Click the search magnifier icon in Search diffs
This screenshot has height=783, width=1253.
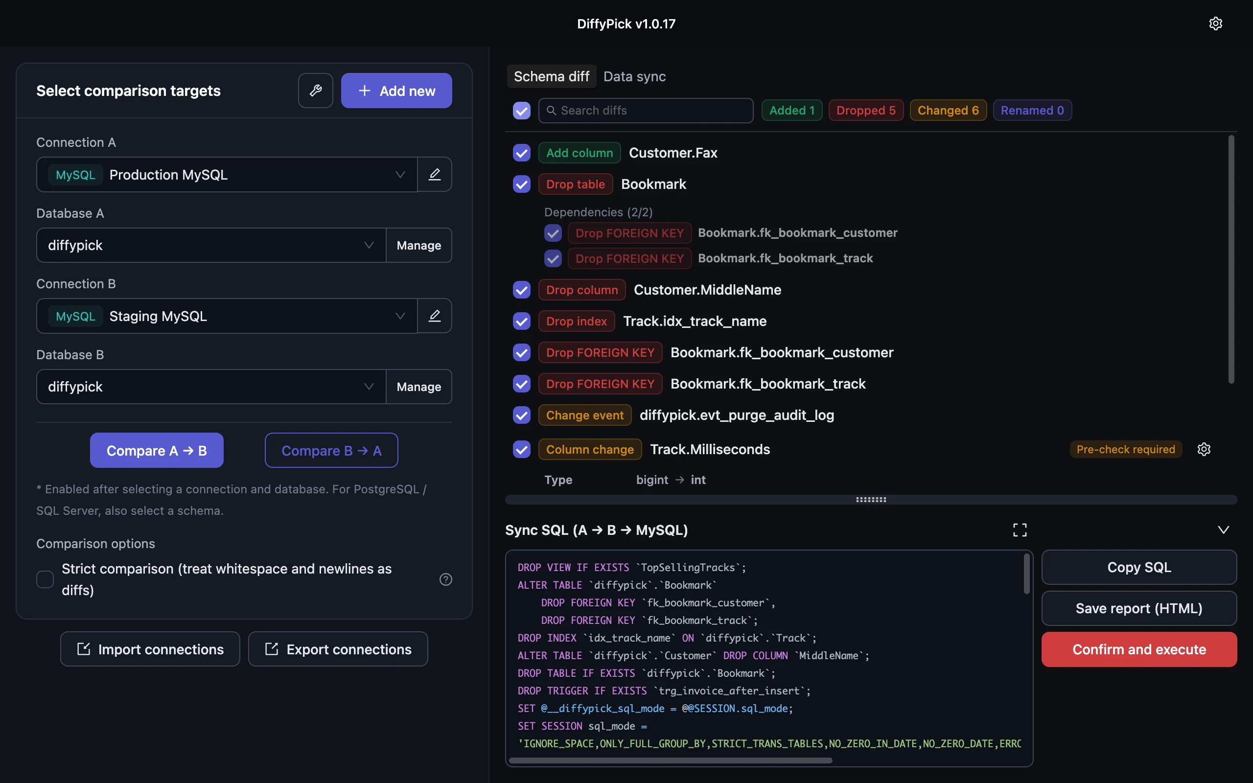point(551,110)
